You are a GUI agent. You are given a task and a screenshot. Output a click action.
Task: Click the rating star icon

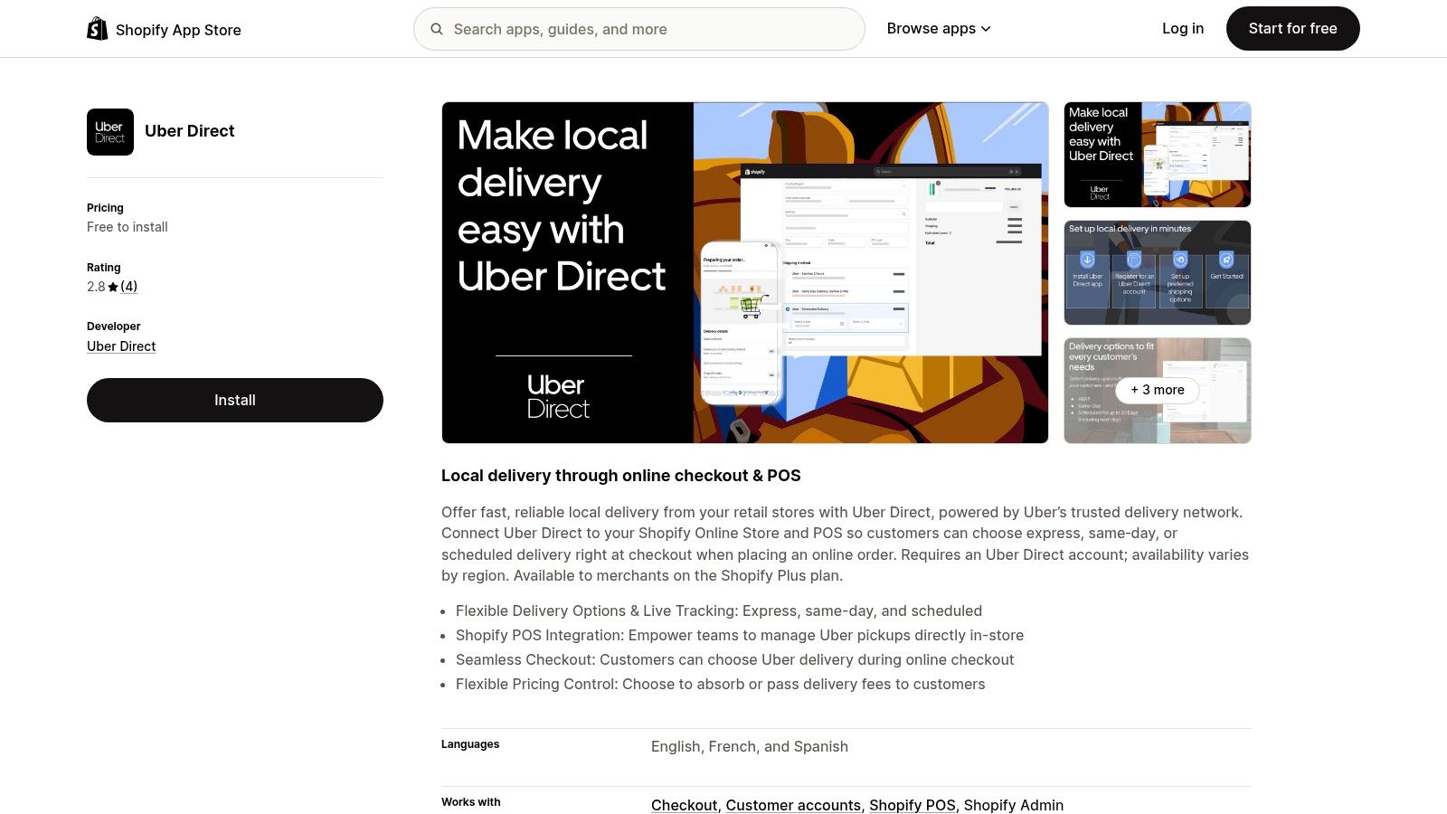(113, 287)
